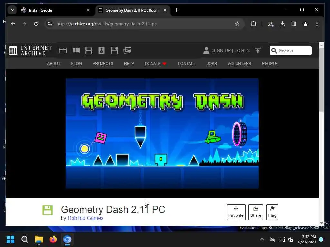Open the browser Downloads icon
This screenshot has width=330, height=247.
tap(282, 24)
